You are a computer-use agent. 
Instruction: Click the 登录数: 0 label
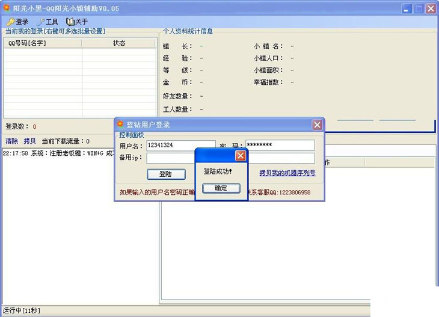click(20, 126)
